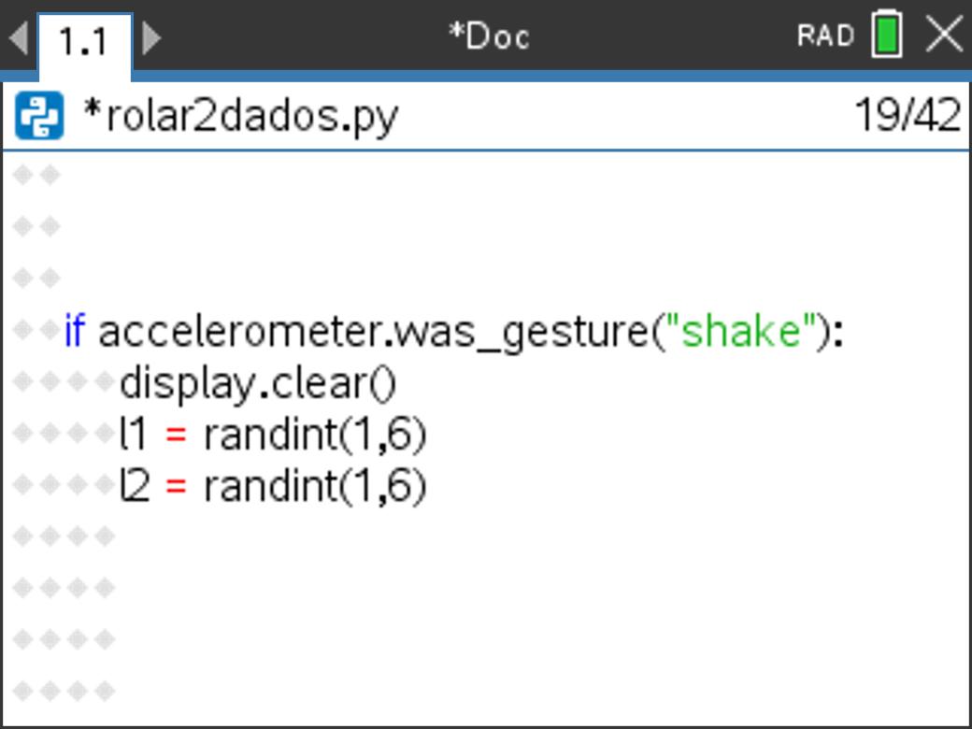972x729 pixels.
Task: Toggle the RAD angle mode indicator
Action: pos(825,36)
